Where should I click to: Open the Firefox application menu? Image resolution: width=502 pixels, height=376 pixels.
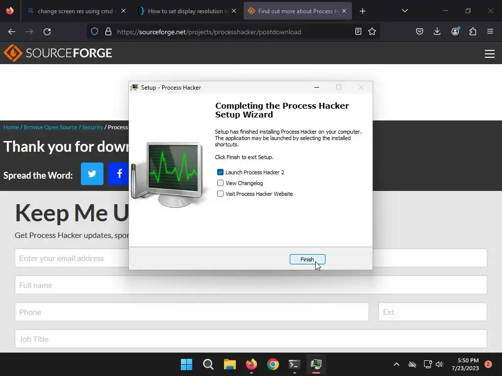coord(490,32)
